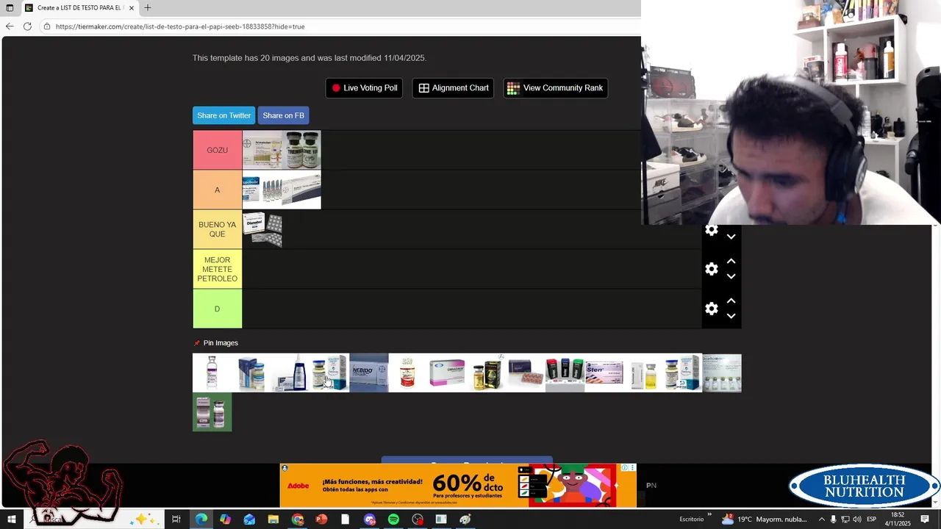
Task: Select the green-background vials image
Action: [212, 411]
